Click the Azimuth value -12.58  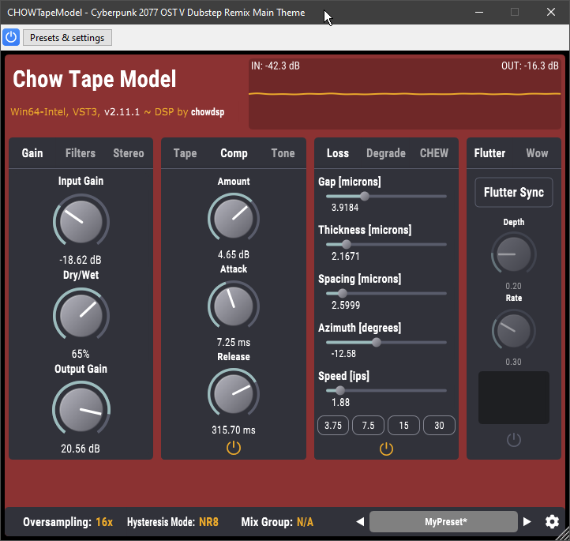343,353
